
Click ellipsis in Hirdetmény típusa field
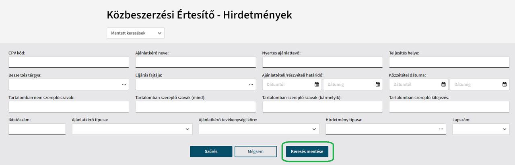pyautogui.click(x=441, y=129)
